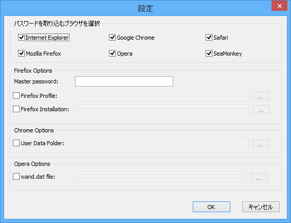
Task: Browse for Firefox Installation path
Action: pos(261,109)
